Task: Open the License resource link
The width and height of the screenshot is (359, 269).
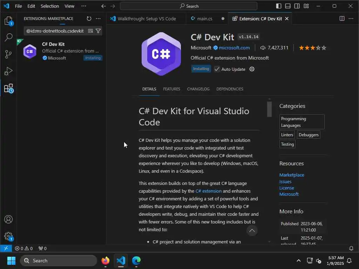Action: click(287, 188)
